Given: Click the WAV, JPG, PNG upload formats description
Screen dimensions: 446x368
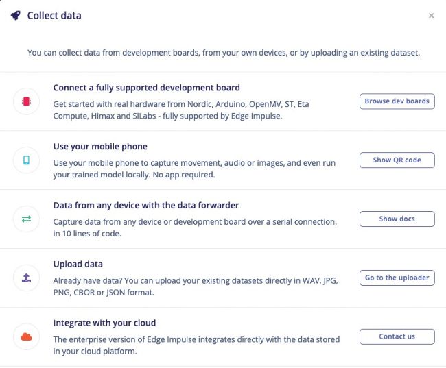Looking at the screenshot, I should click(x=196, y=286).
